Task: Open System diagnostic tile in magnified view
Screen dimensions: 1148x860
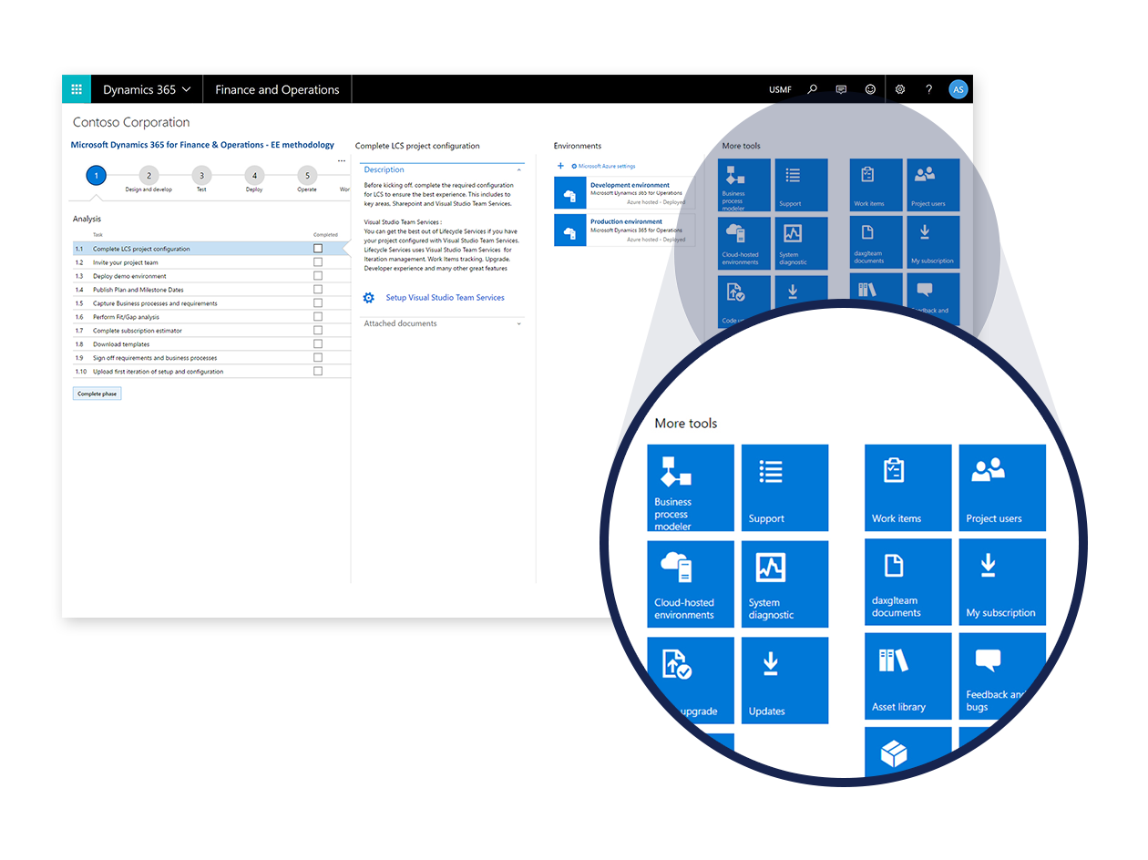Action: (785, 584)
